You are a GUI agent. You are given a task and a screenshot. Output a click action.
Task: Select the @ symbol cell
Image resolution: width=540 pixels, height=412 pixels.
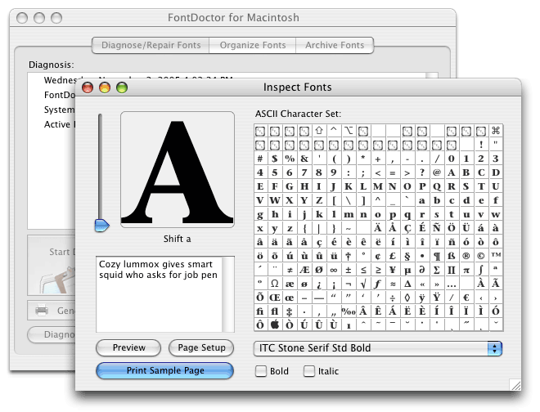(x=437, y=172)
